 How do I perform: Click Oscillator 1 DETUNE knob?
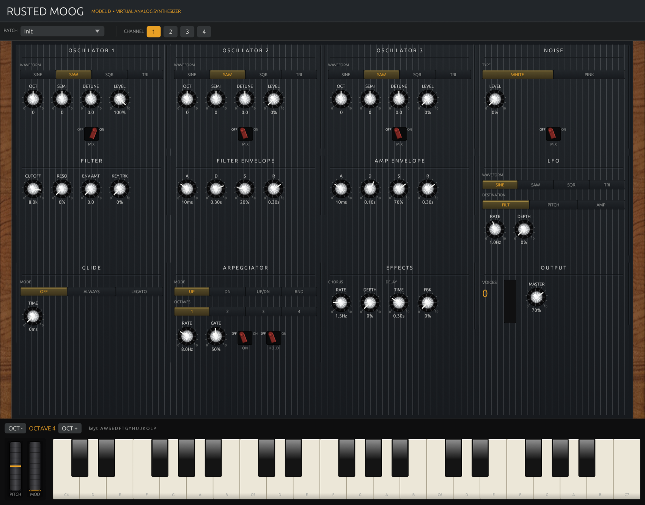(91, 99)
